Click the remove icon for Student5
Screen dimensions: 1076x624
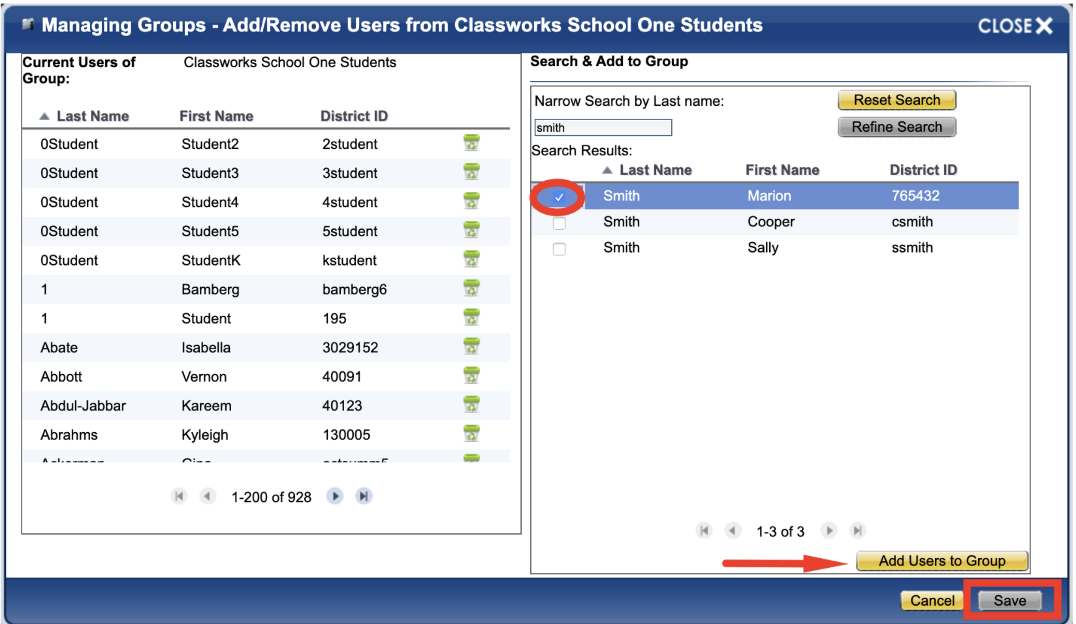click(x=471, y=230)
